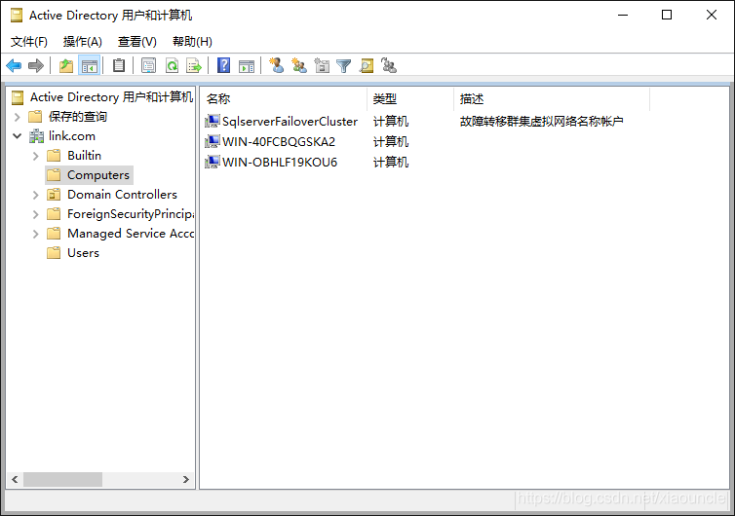Image resolution: width=735 pixels, height=516 pixels.
Task: Click the tree pane horizontal scrollbar thumb
Action: click(62, 479)
